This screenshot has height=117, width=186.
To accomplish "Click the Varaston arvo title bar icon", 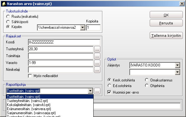I will pyautogui.click(x=4, y=4).
